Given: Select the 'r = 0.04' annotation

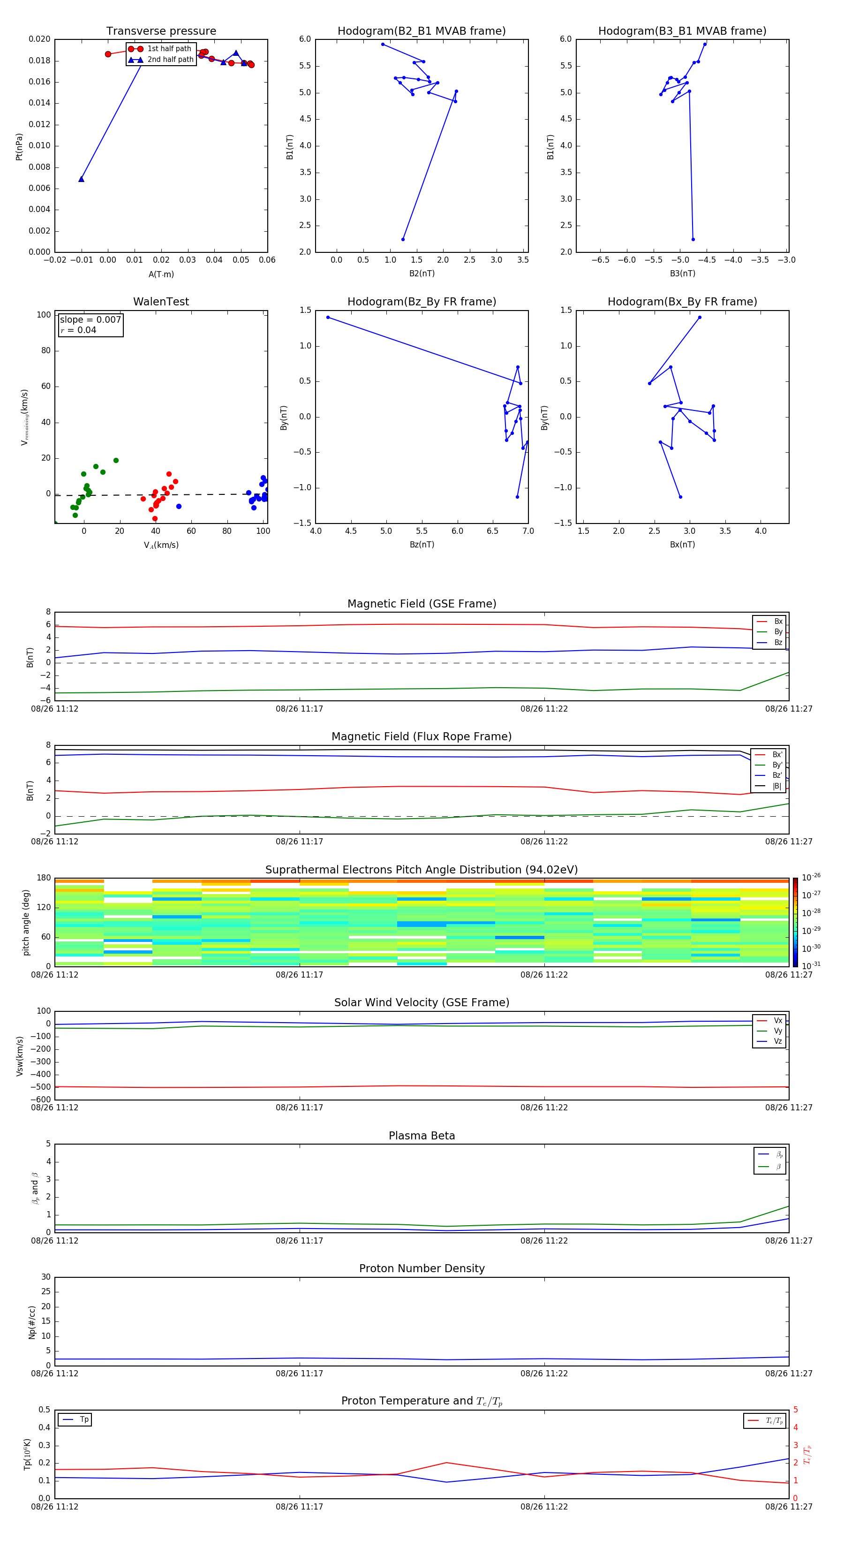Looking at the screenshot, I should [78, 330].
